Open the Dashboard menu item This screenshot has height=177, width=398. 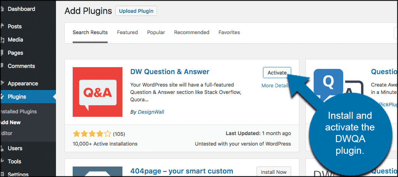[x=21, y=9]
